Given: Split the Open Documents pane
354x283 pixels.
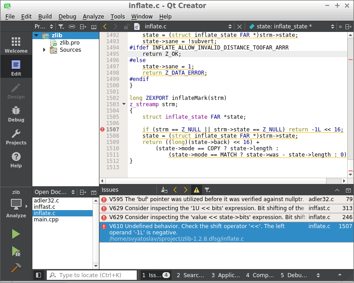Looking at the screenshot, I should click(x=83, y=192).
